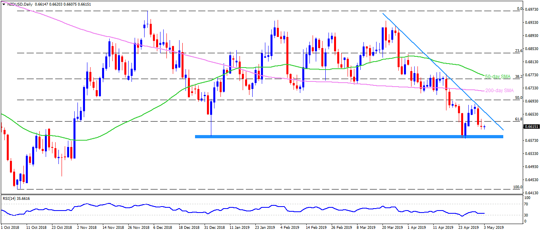The image size is (541, 232).
Task: Select the 1 Oct 2018 date label
Action: (10, 228)
